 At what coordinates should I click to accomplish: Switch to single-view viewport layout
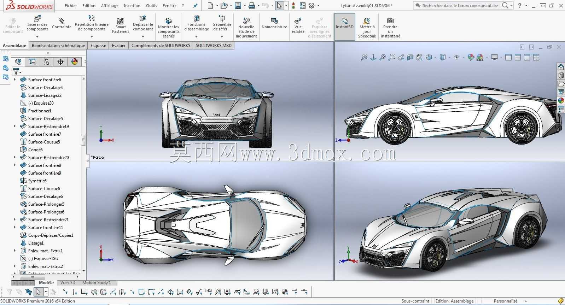(x=508, y=57)
